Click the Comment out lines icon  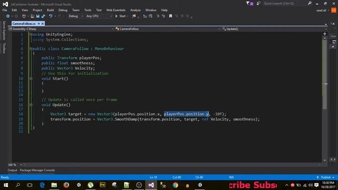tap(145, 16)
